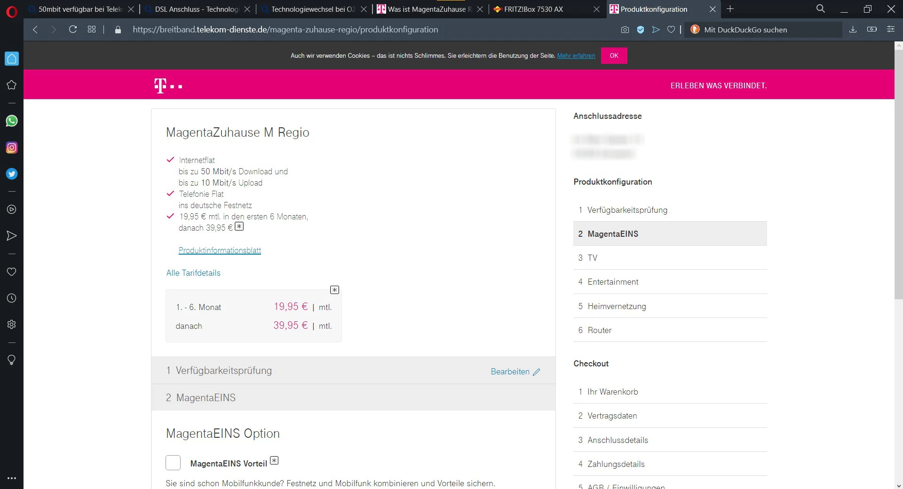The width and height of the screenshot is (903, 489).
Task: Expand the '1 Verfügbarkeitsprüfung' accordion header
Action: 353,371
